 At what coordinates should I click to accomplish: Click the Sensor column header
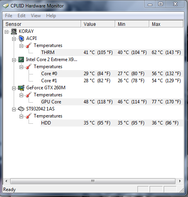[42, 24]
